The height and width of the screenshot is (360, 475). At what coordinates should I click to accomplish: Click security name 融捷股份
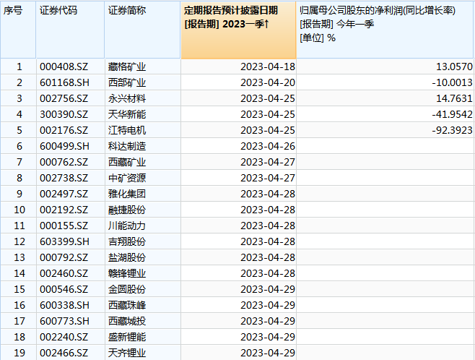pos(127,210)
